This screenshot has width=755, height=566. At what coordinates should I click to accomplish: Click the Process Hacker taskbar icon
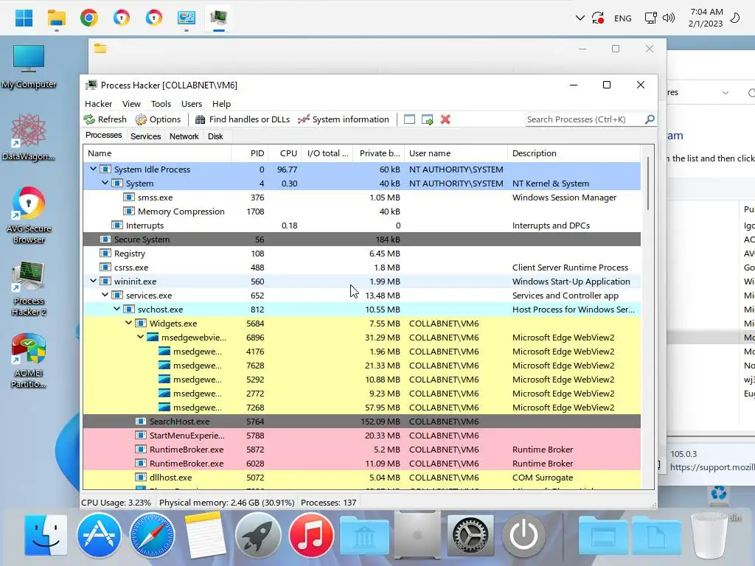(x=219, y=18)
